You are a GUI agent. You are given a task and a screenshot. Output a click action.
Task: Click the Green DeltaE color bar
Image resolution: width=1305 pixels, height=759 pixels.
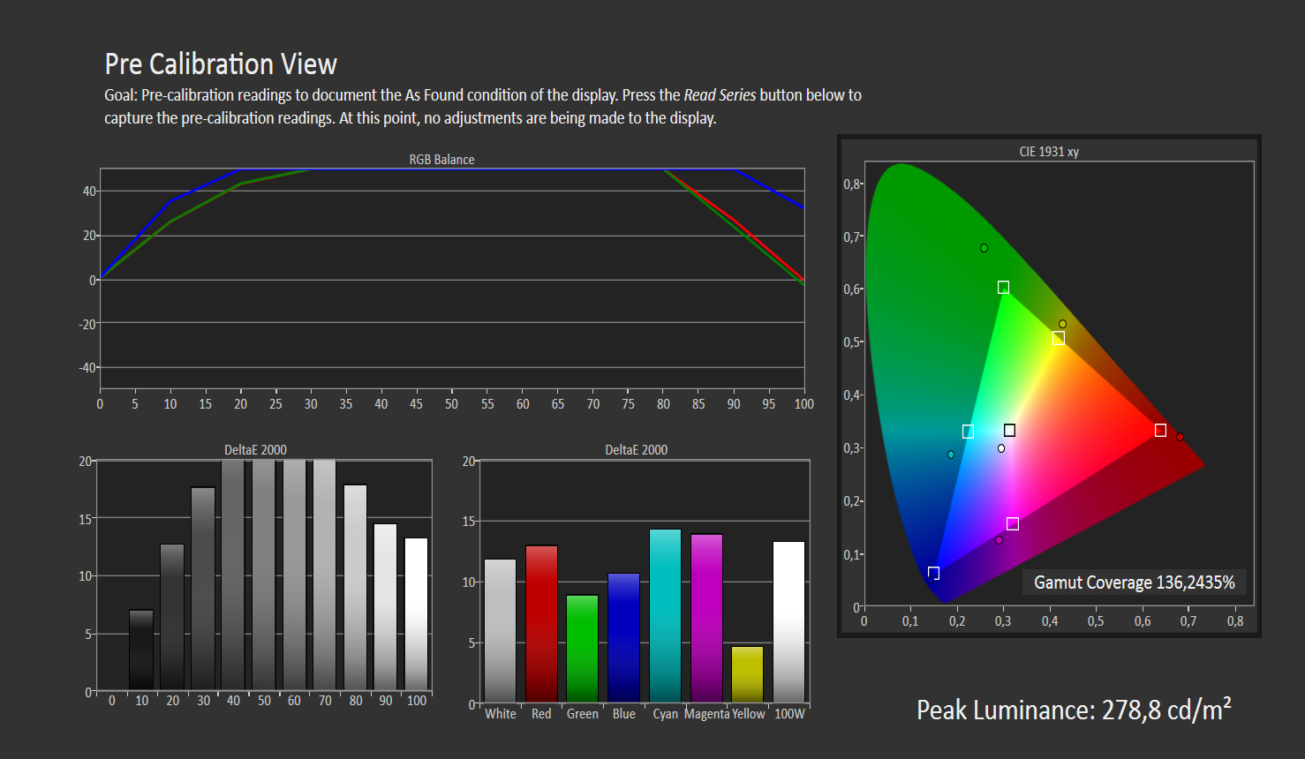(x=583, y=649)
